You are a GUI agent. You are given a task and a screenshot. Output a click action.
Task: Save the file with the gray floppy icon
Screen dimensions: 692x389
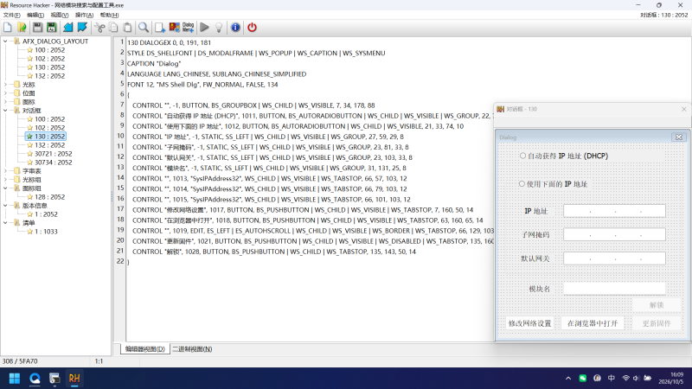tap(37, 28)
